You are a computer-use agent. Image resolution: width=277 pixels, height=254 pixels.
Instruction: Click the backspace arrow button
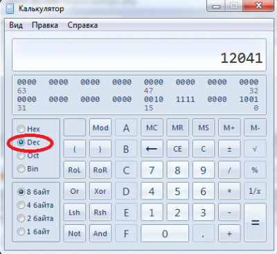point(152,149)
